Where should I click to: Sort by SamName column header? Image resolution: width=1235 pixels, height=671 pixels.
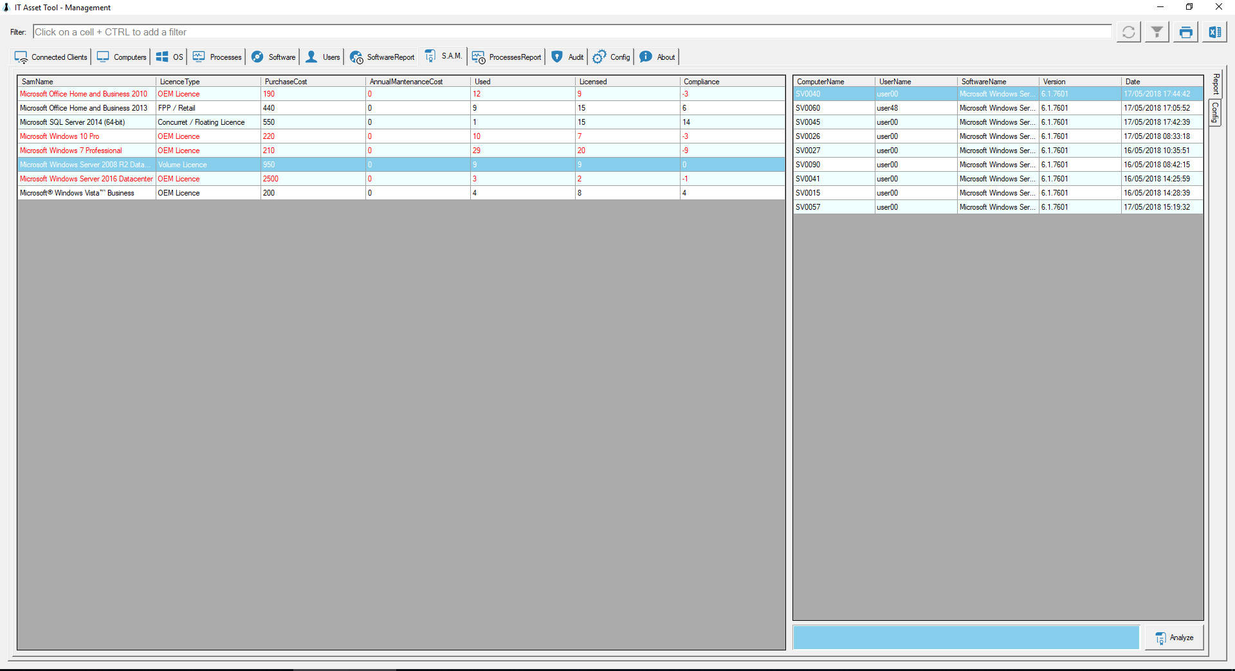coord(87,82)
